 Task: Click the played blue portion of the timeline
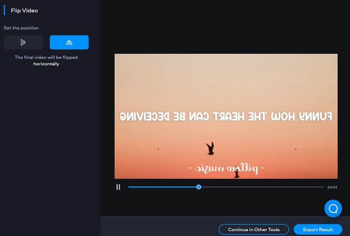162,187
